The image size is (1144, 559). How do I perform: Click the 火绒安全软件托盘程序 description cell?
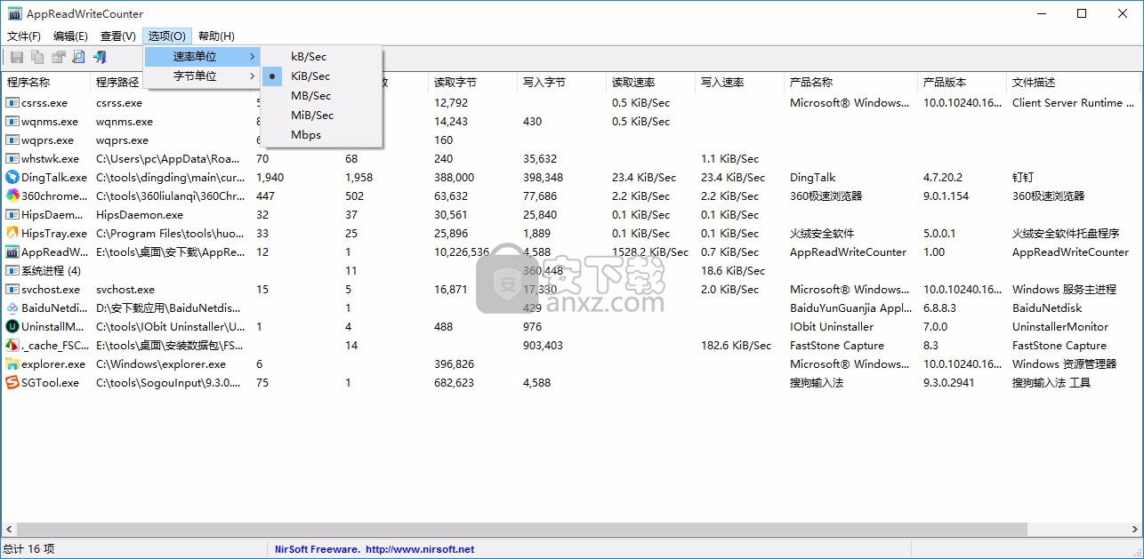[x=1066, y=234]
